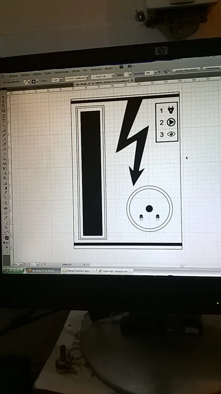
Task: Select the Artboard tool
Action: [x=6, y=213]
